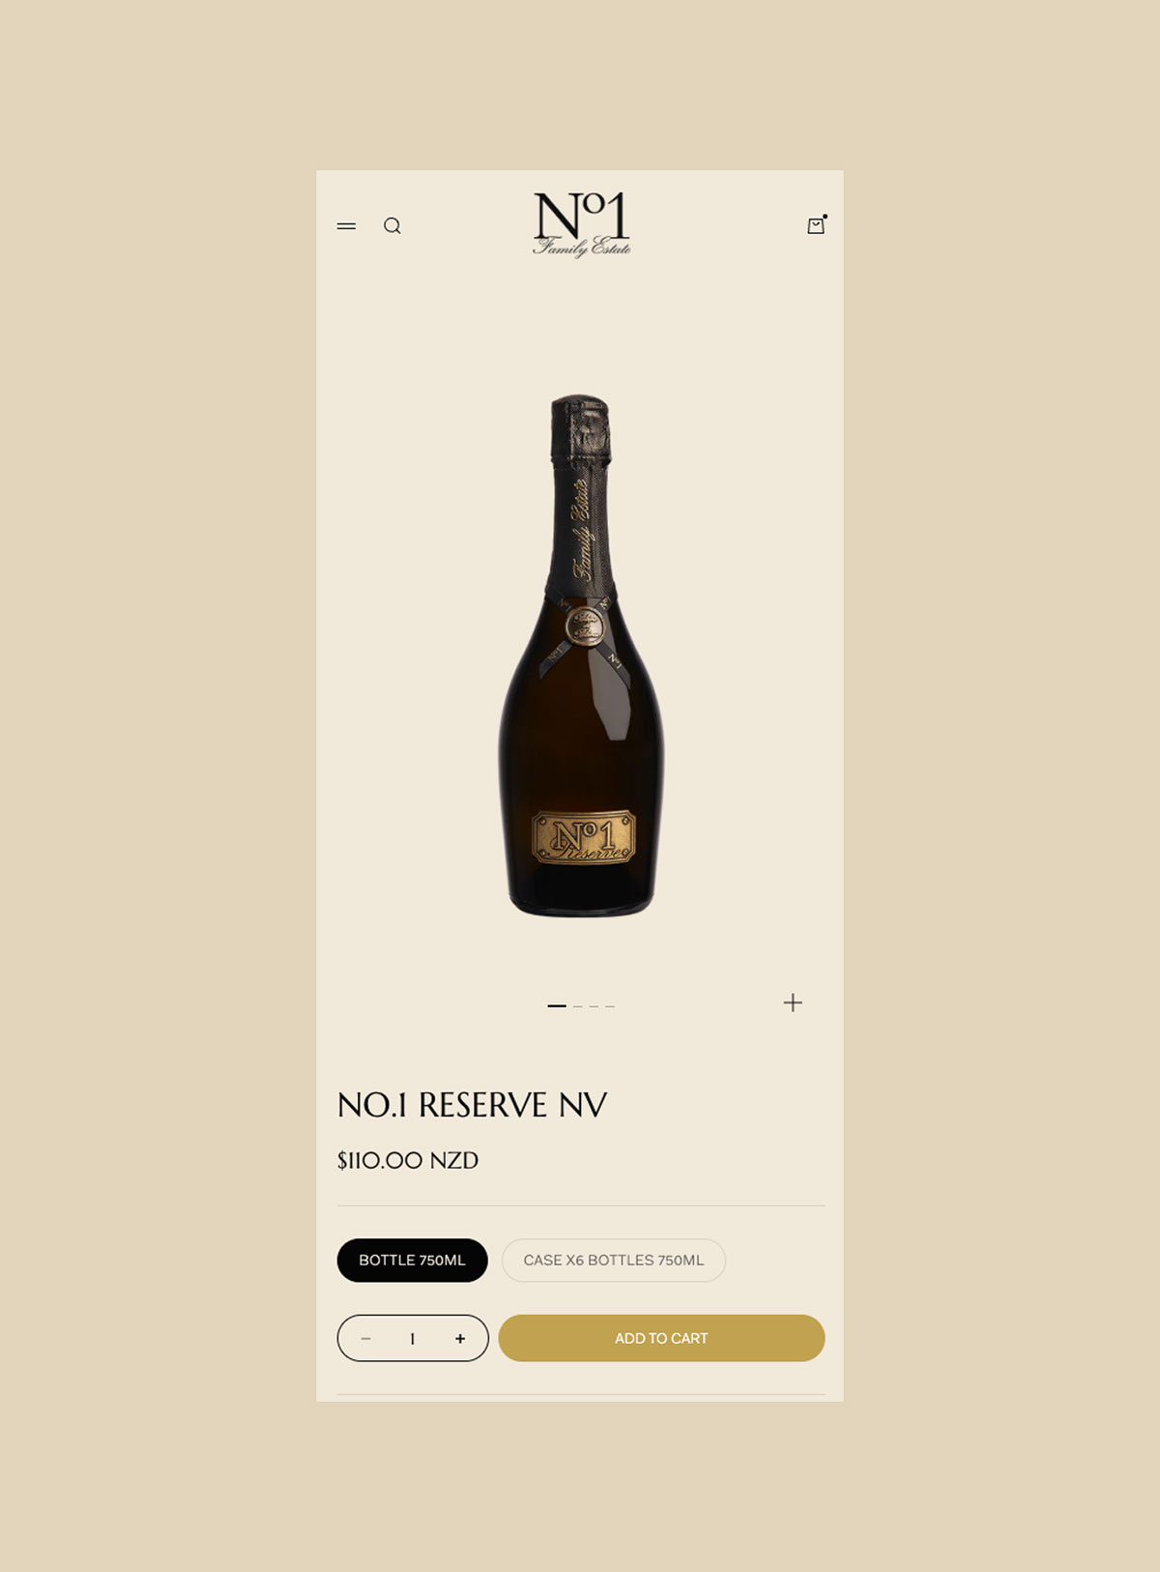Viewport: 1160px width, 1572px height.
Task: Click the gold No.1 Reserve bottle label
Action: coord(584,837)
